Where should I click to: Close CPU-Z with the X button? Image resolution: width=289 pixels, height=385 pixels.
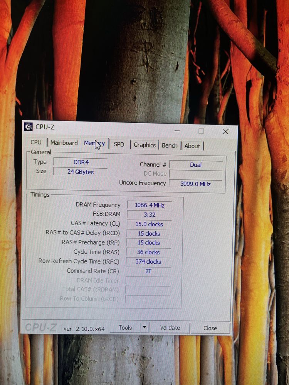coord(225,132)
